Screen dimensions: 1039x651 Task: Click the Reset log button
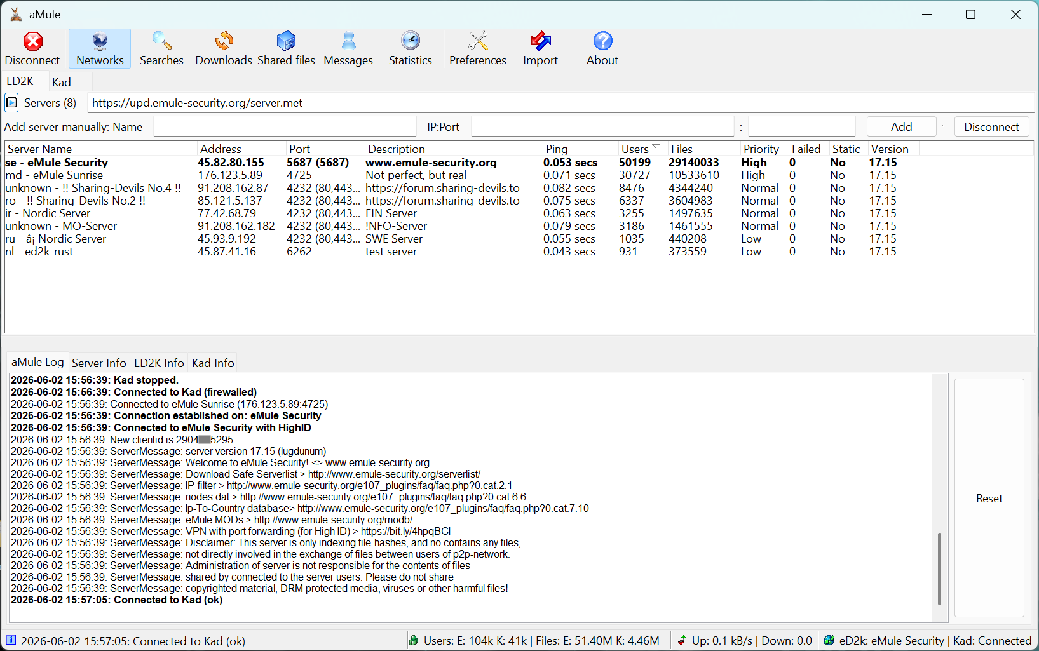(989, 499)
